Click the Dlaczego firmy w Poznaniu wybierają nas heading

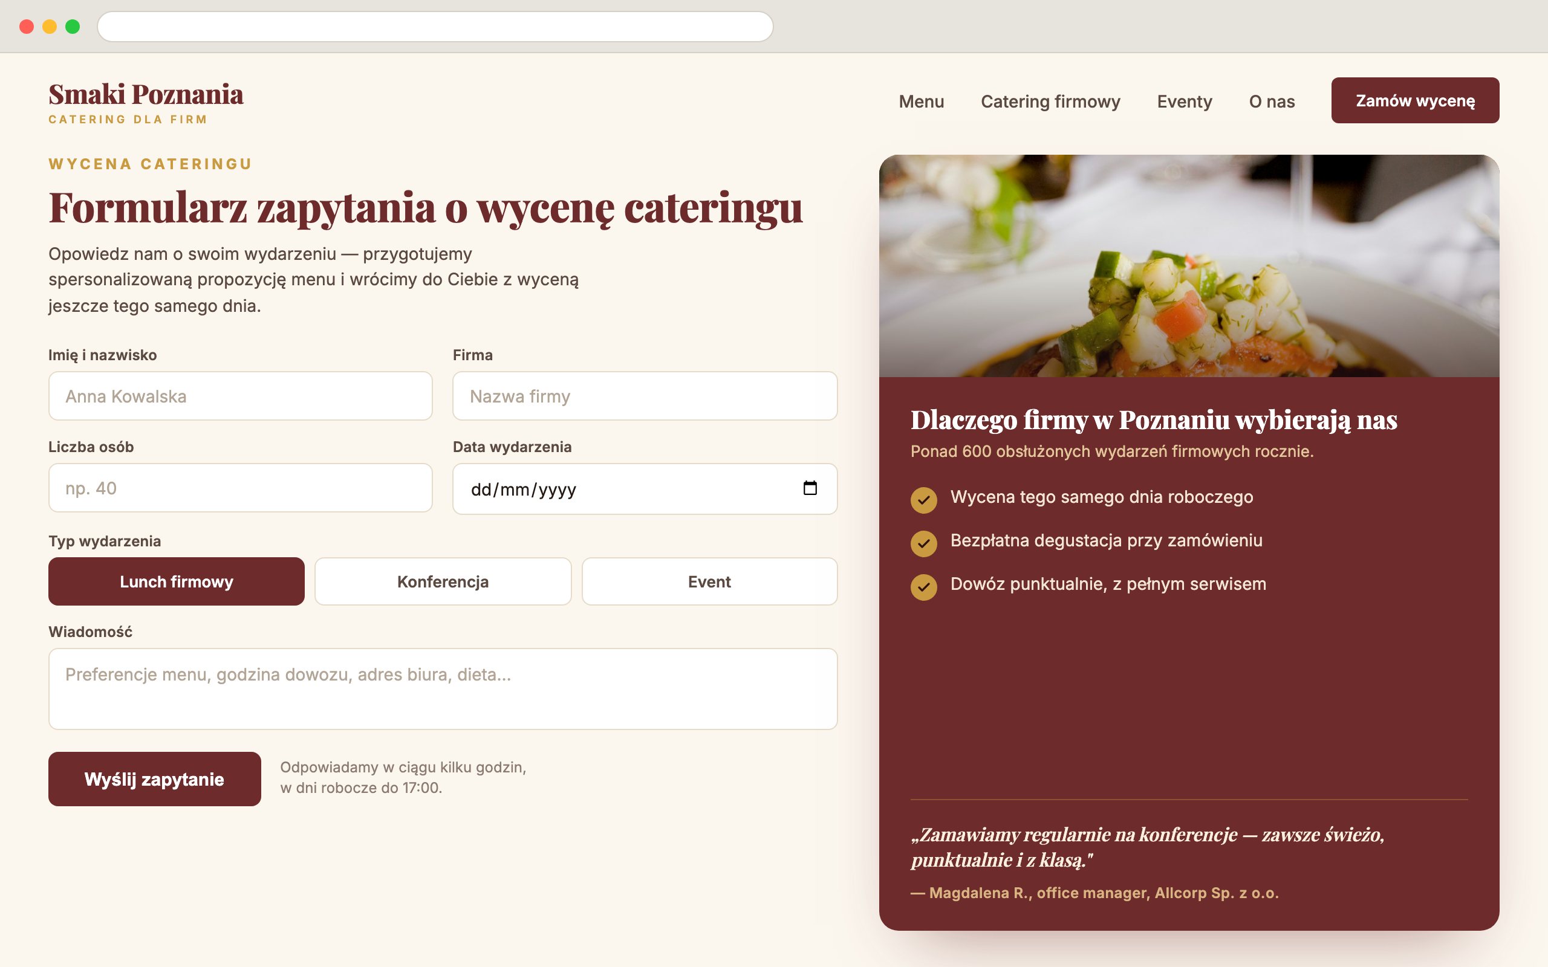tap(1153, 420)
